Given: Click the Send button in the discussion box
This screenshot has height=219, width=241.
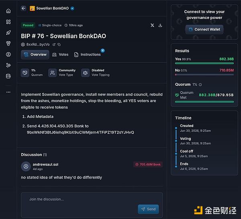Looking at the screenshot, I should (x=148, y=209).
